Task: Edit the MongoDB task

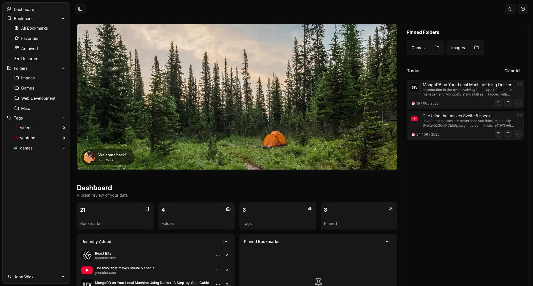Action: coord(498,103)
